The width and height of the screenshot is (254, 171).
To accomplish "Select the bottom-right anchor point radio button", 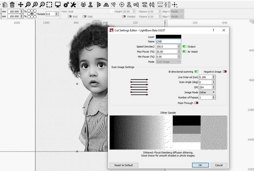I will [x=35, y=17].
